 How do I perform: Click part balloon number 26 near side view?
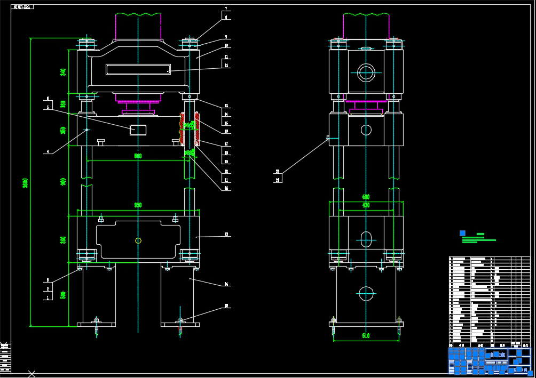point(278,180)
